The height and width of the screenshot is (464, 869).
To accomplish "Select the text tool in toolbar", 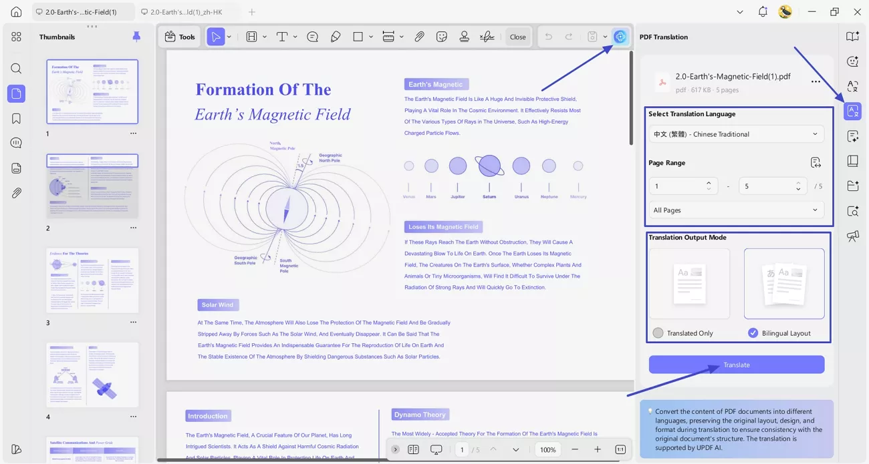I will (282, 37).
